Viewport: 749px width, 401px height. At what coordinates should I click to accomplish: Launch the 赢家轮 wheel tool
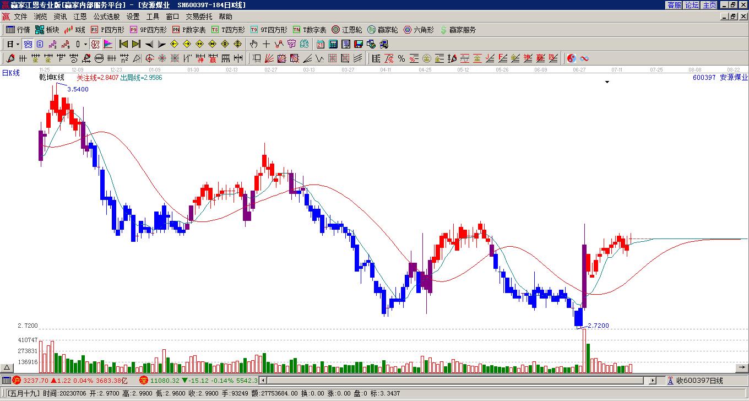coord(383,30)
